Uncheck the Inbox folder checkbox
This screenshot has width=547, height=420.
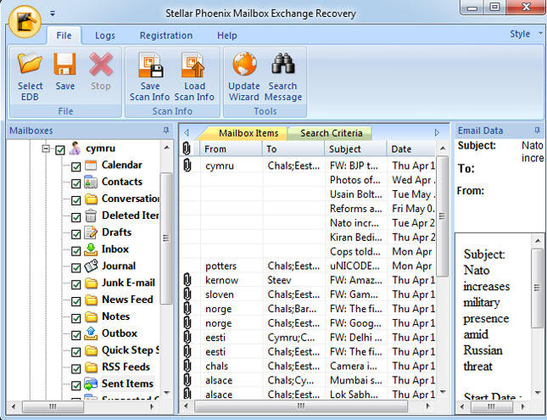click(76, 251)
